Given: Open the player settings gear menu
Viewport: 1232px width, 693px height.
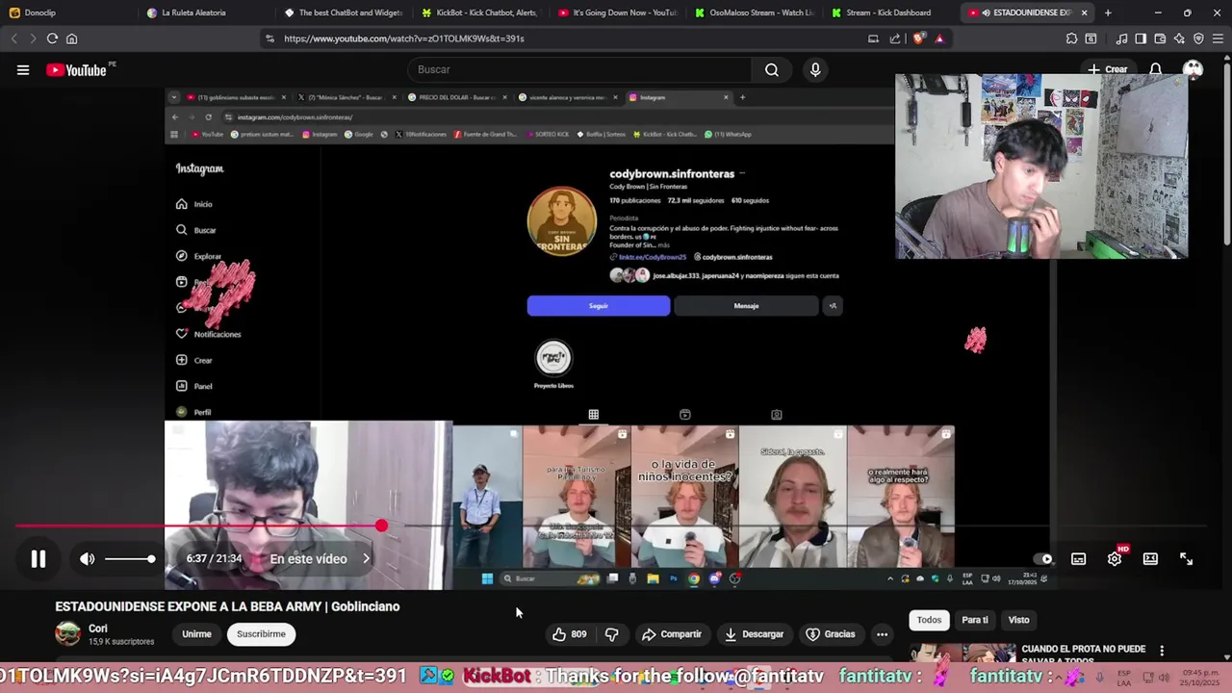Looking at the screenshot, I should point(1115,559).
